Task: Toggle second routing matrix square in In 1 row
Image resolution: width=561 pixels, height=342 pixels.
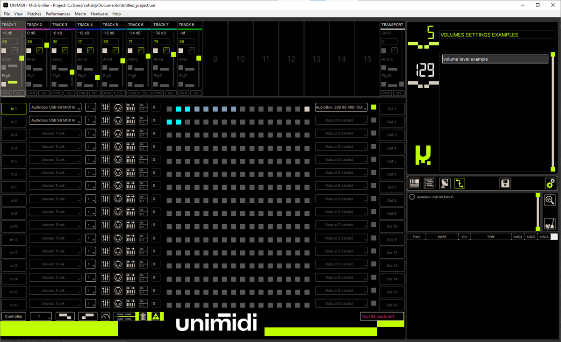Action: coord(178,109)
